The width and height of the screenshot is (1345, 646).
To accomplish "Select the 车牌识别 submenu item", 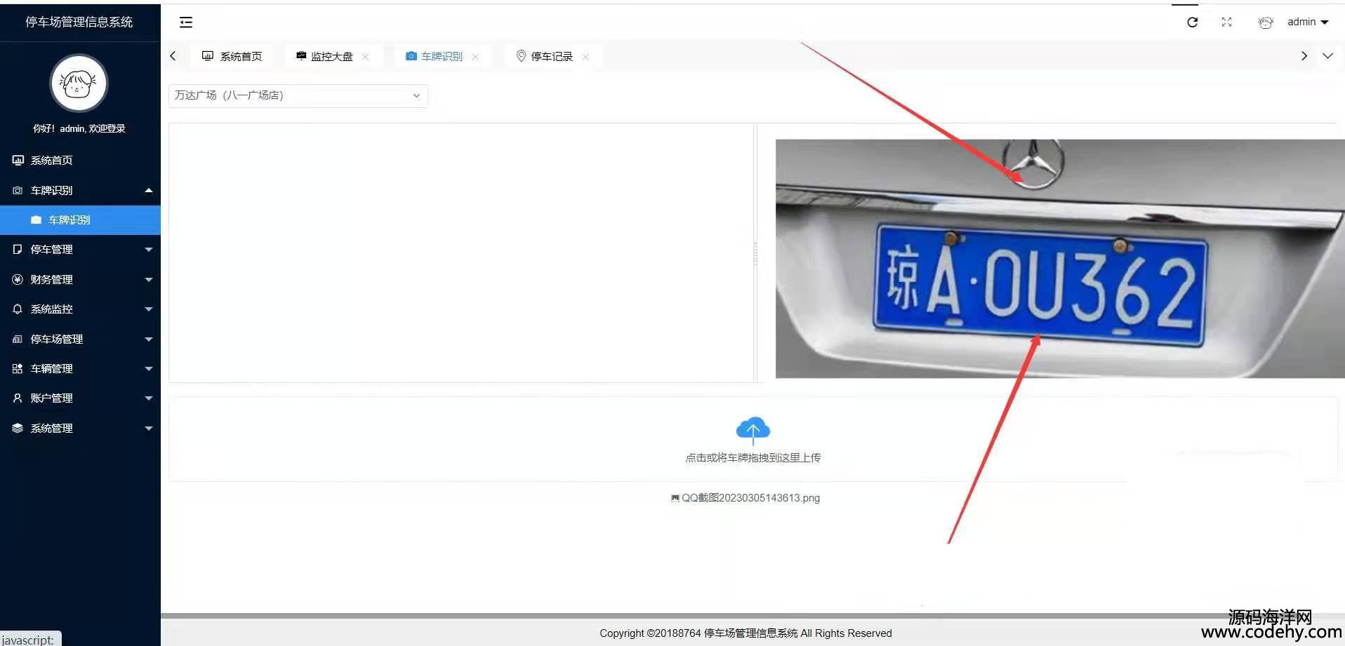I will pos(80,220).
